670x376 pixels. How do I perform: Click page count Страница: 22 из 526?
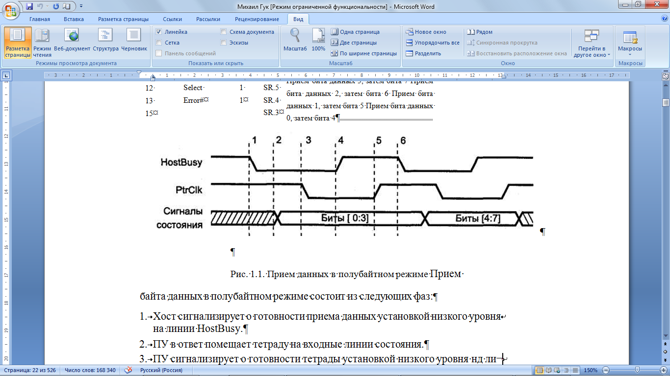pyautogui.click(x=30, y=370)
